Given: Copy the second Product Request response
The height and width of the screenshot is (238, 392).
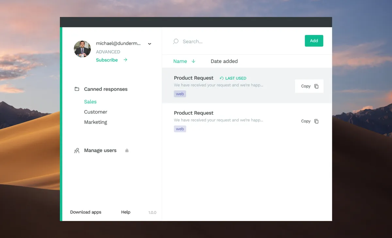Looking at the screenshot, I should pyautogui.click(x=309, y=121).
